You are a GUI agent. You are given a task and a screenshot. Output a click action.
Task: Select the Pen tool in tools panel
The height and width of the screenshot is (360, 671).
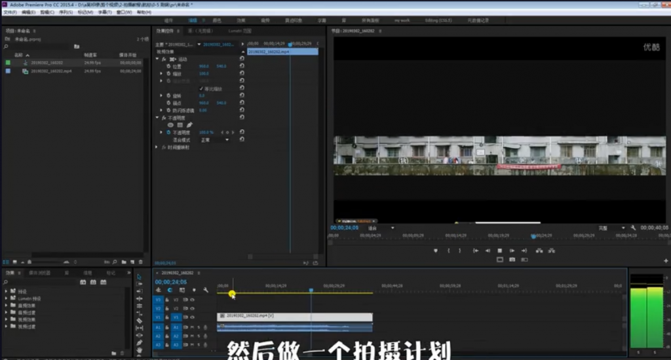(x=140, y=342)
